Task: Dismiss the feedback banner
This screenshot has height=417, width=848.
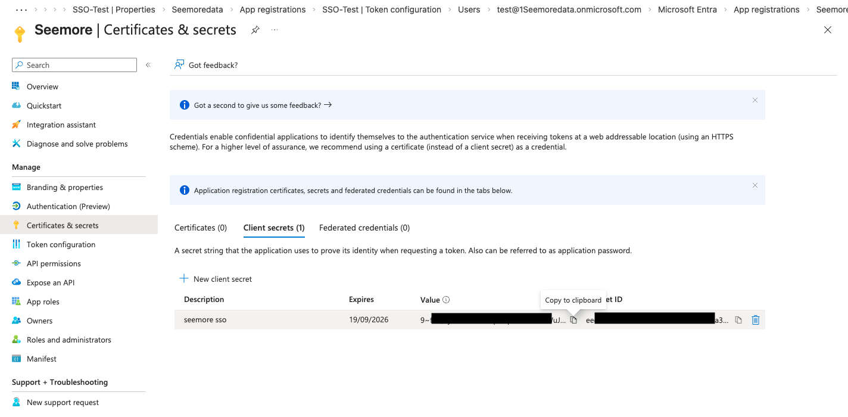Action: (755, 100)
